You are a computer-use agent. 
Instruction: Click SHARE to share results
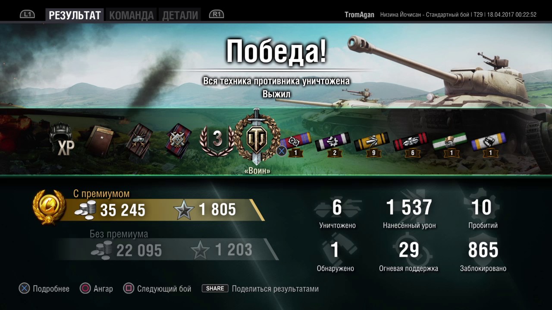[215, 288]
